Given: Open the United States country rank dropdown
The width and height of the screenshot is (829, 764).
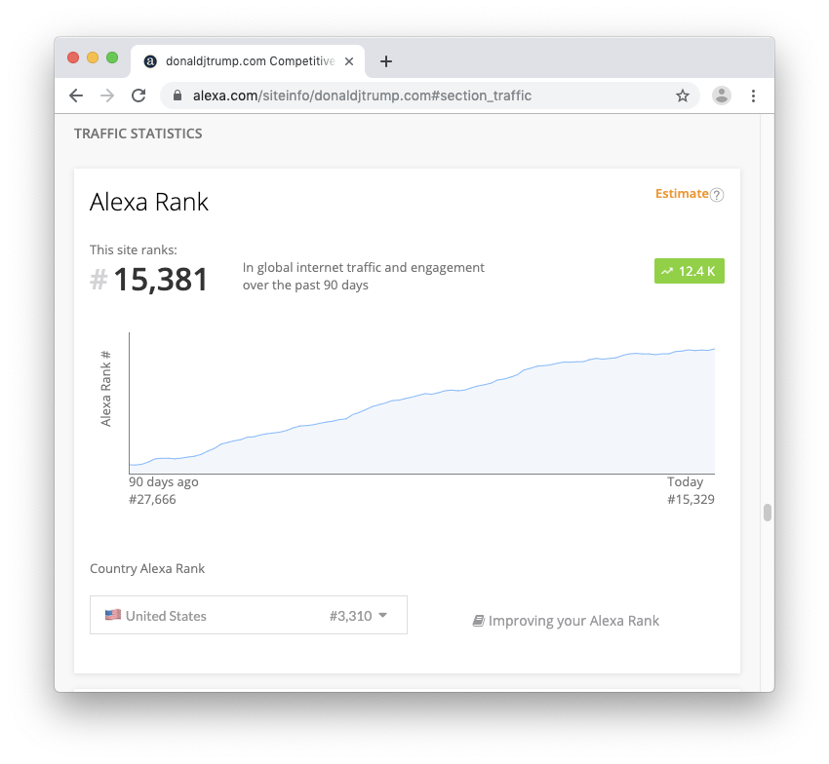Looking at the screenshot, I should click(249, 615).
